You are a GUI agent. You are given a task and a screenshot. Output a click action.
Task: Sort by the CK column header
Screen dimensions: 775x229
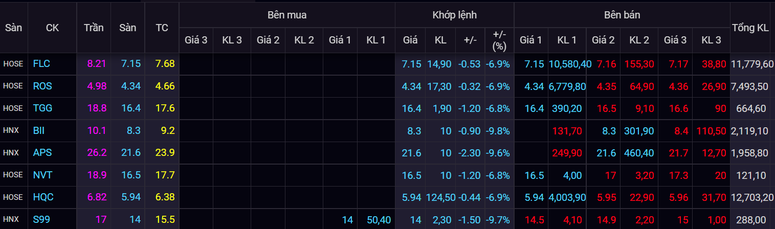pyautogui.click(x=52, y=28)
